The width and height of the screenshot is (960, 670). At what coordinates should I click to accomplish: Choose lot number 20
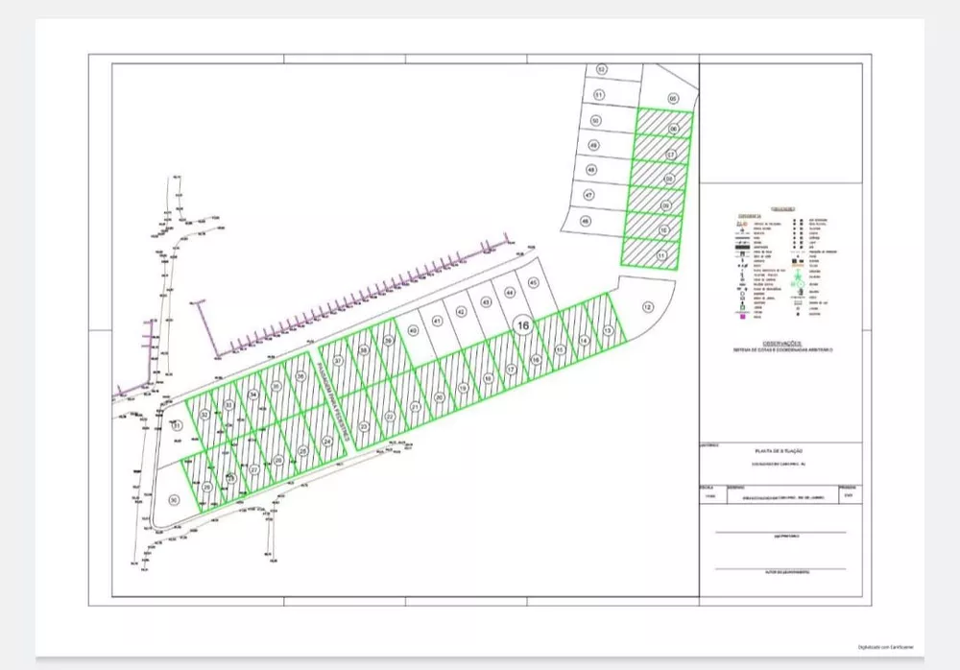[439, 397]
